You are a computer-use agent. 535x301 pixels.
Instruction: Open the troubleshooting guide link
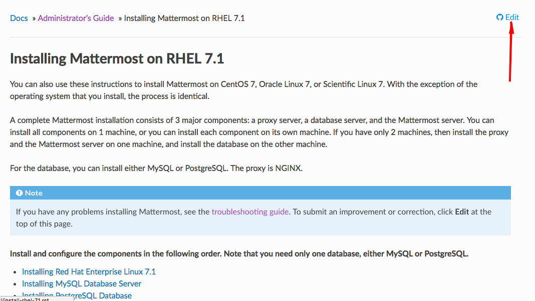pyautogui.click(x=250, y=212)
